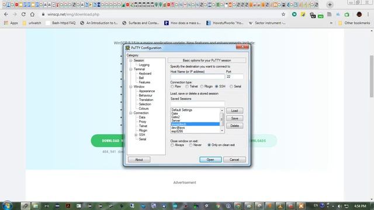374x210 pixels.
Task: Select Bell in the category tree
Action: [141, 78]
